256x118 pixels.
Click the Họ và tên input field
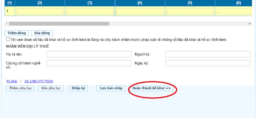click(x=89, y=54)
